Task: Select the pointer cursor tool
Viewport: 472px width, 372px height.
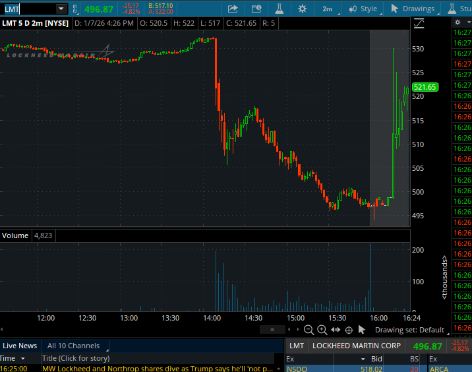Action: point(361,330)
